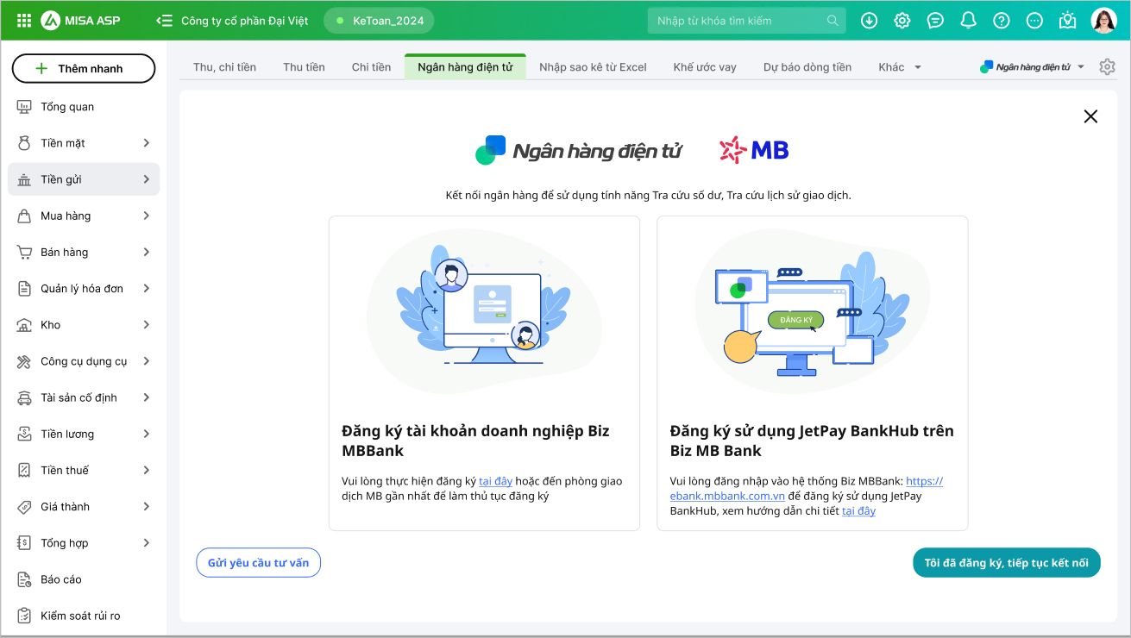Click the Tổng hợp sidebar item
1131x638 pixels.
[x=84, y=543]
